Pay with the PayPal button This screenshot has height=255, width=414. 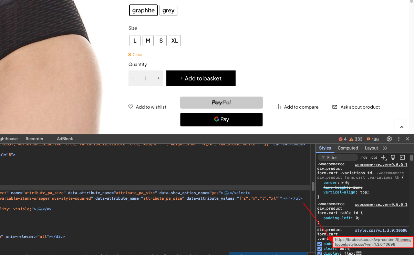[x=221, y=102]
